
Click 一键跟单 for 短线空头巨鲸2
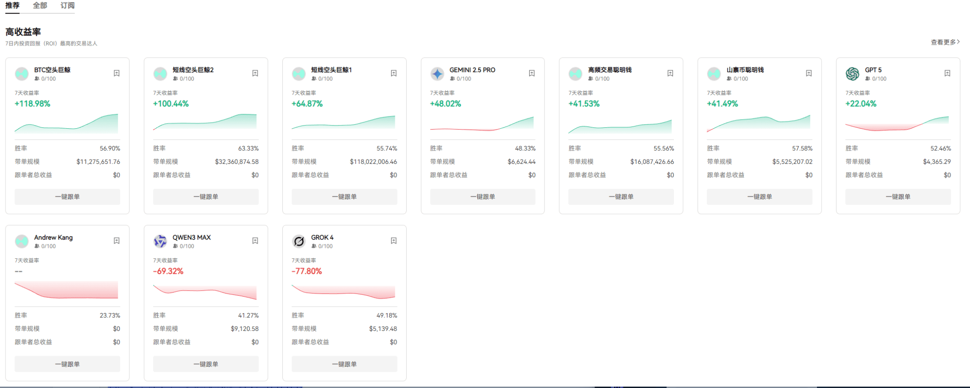point(206,197)
